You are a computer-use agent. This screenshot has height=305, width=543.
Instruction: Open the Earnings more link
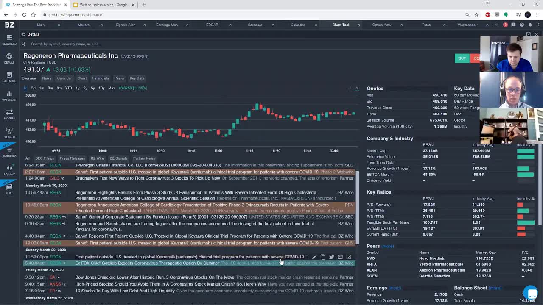[x=395, y=288]
